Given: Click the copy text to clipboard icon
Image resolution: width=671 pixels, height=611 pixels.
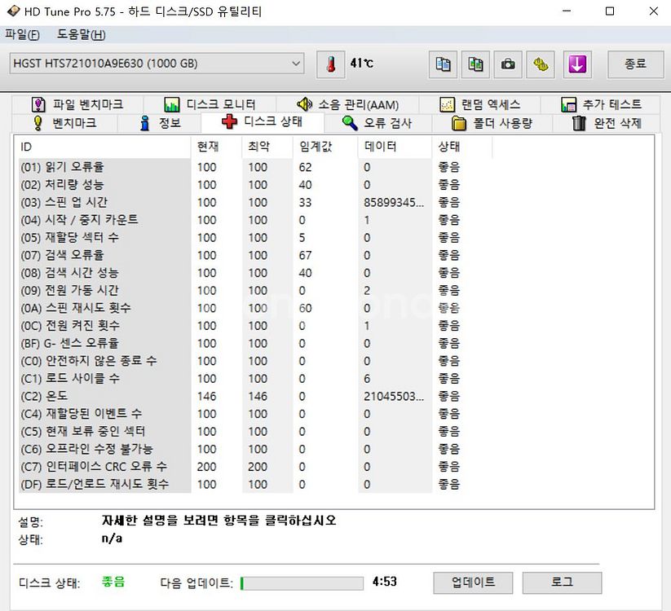Looking at the screenshot, I should [443, 64].
